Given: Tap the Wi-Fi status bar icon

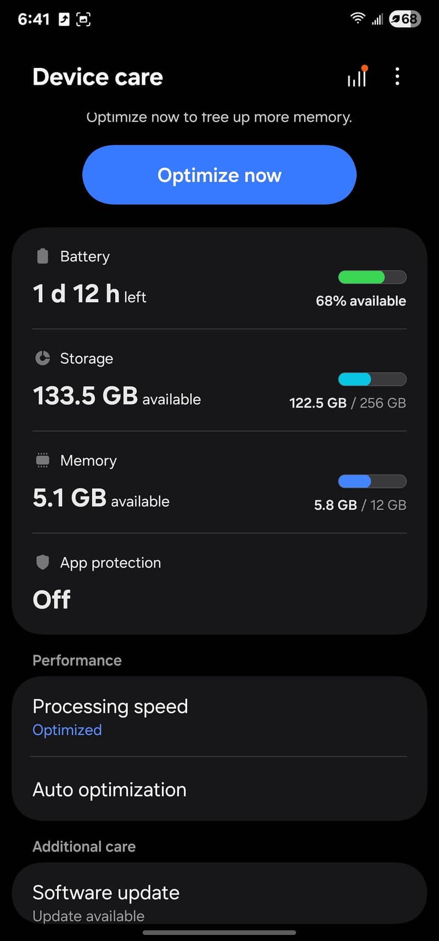Looking at the screenshot, I should pyautogui.click(x=357, y=19).
